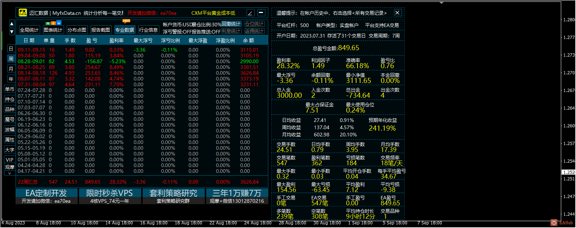Open the 行业信息 tab

148,30
